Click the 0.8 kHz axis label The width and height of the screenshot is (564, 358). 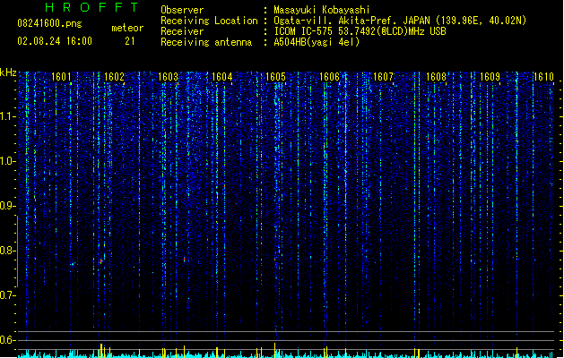click(x=6, y=251)
